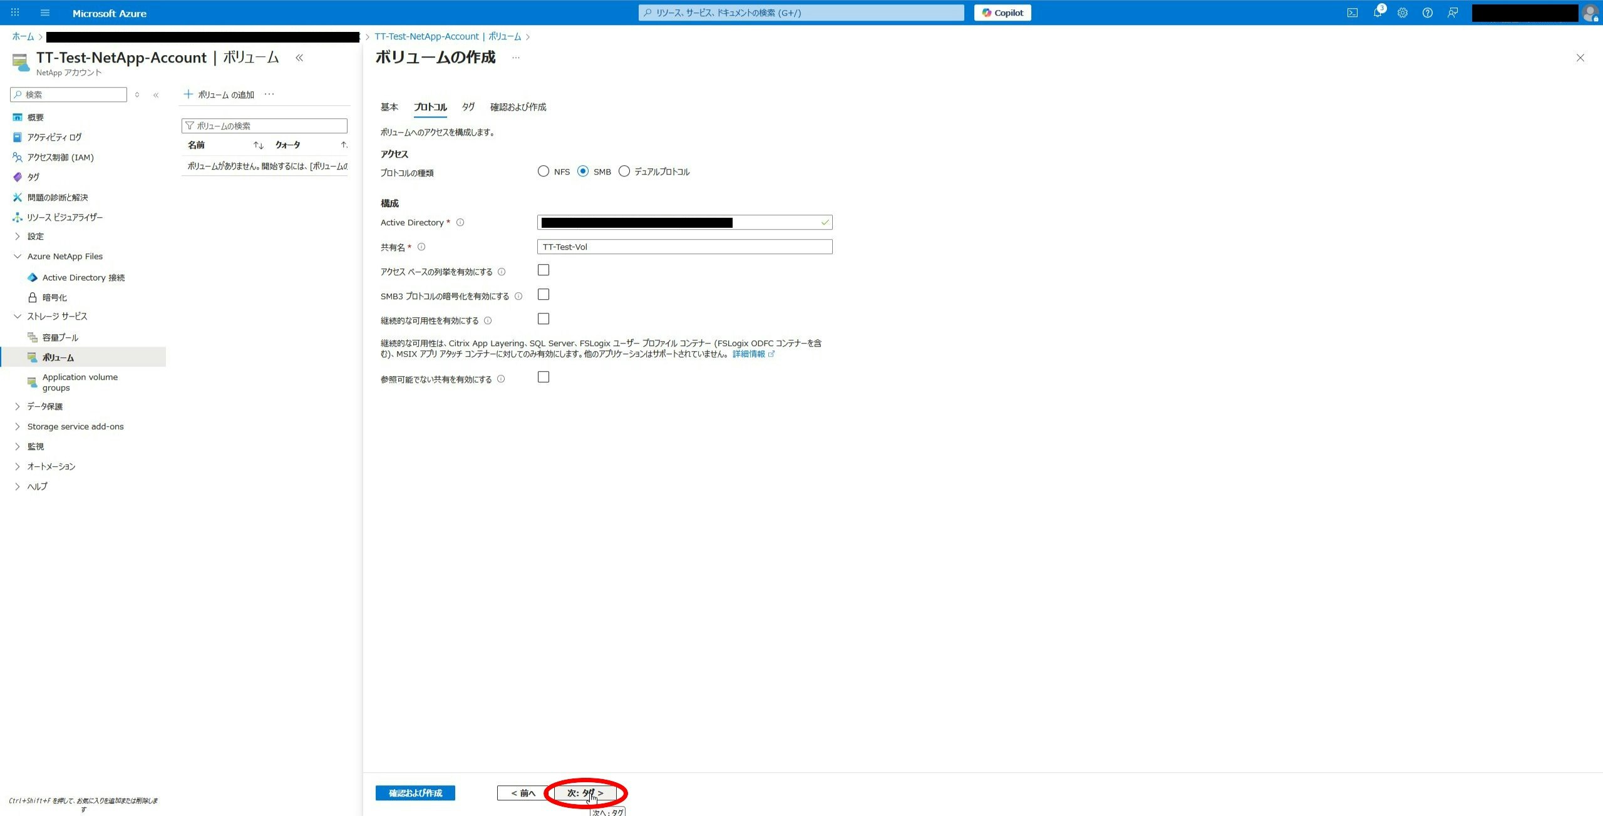The height and width of the screenshot is (816, 1603).
Task: Select the NFS protocol radio button
Action: pyautogui.click(x=544, y=171)
